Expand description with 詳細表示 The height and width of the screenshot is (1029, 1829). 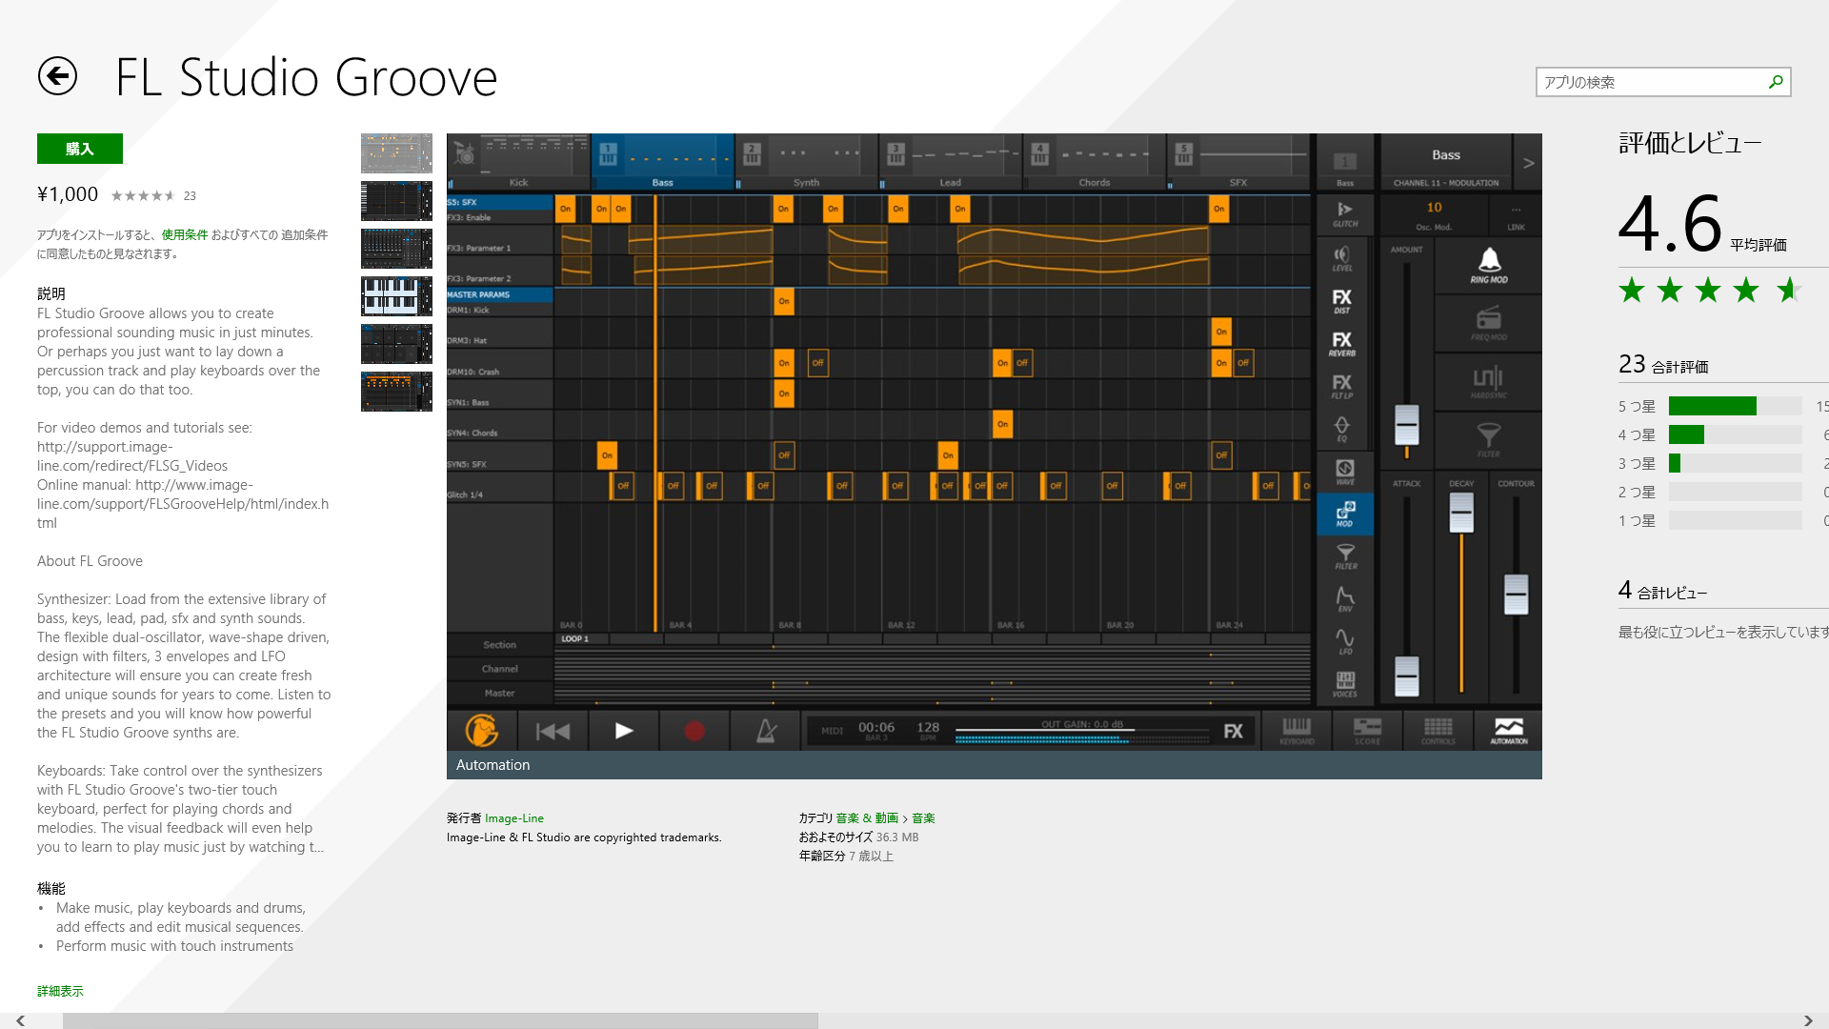coord(60,991)
